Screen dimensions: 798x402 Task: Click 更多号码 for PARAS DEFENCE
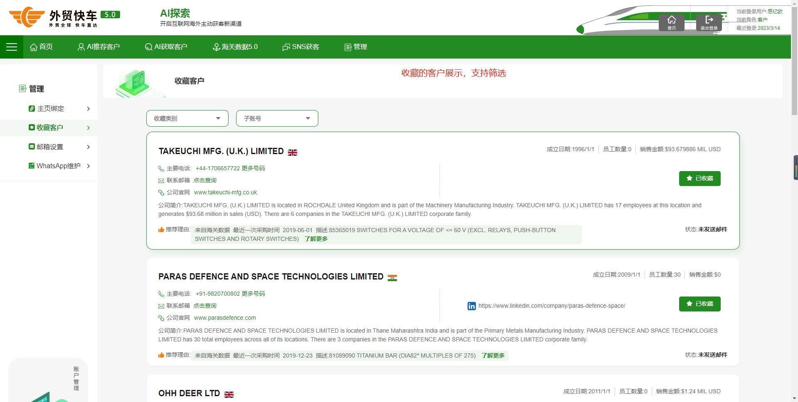click(253, 294)
